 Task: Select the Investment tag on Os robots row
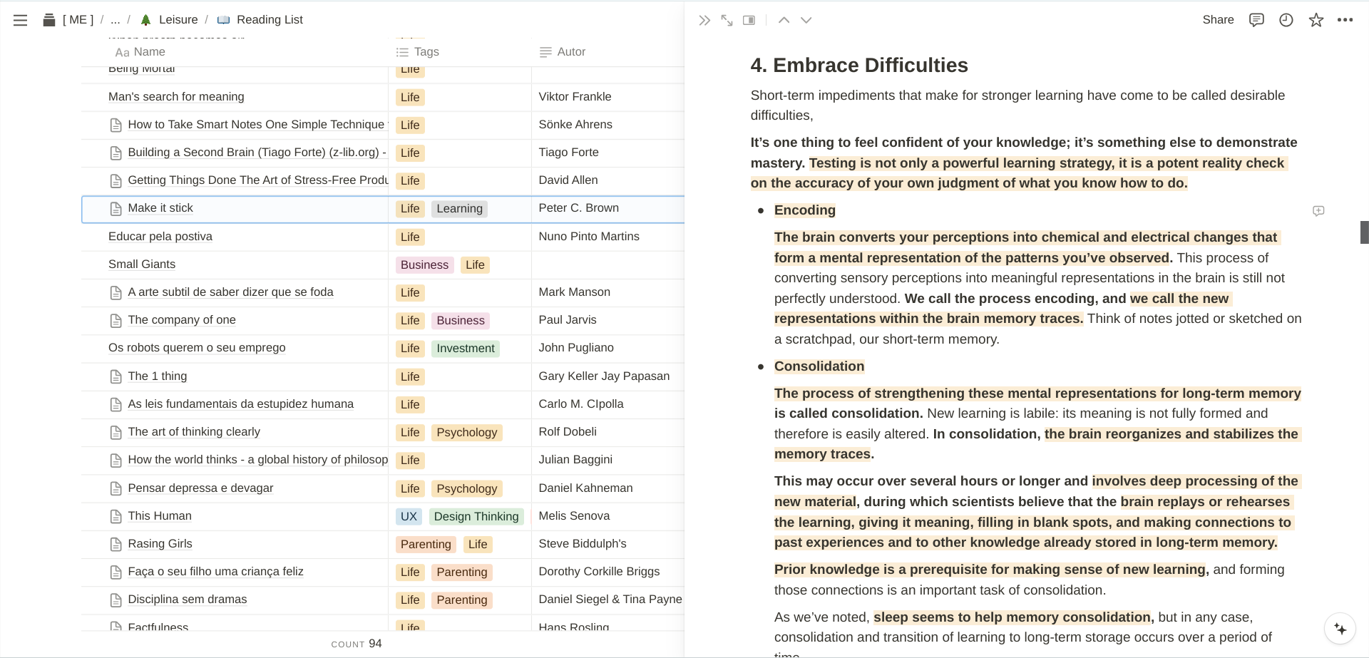[x=466, y=349]
